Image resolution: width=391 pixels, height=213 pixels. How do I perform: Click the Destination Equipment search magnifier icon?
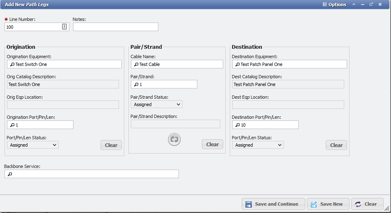(237, 64)
